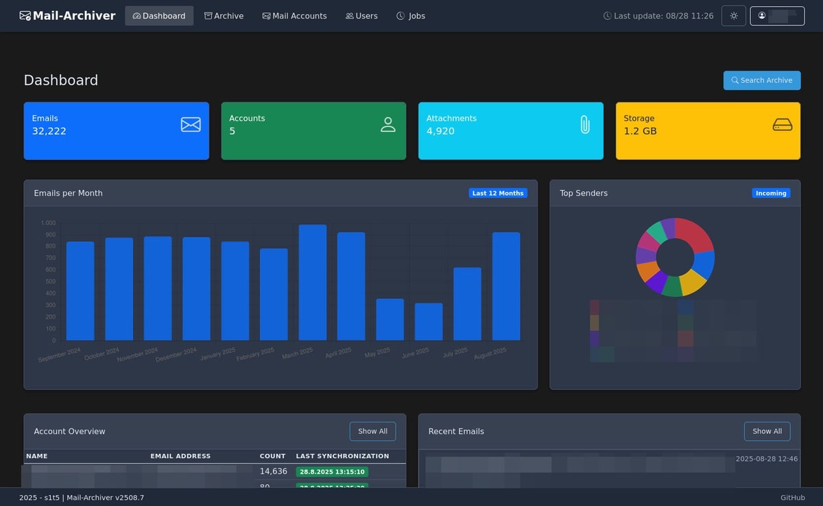Viewport: 823px width, 506px height.
Task: Open the Jobs page
Action: tap(411, 16)
